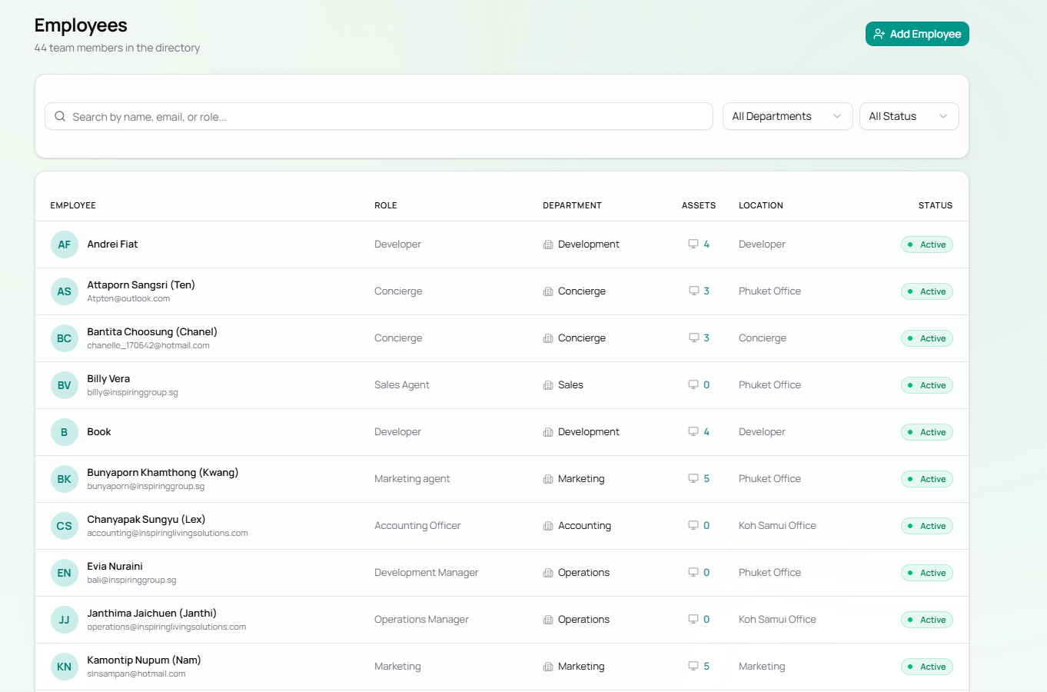Click the DEPARTMENT column header
This screenshot has width=1047, height=692.
pyautogui.click(x=572, y=205)
